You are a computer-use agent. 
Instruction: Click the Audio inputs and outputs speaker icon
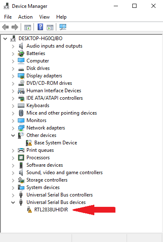click(21, 46)
